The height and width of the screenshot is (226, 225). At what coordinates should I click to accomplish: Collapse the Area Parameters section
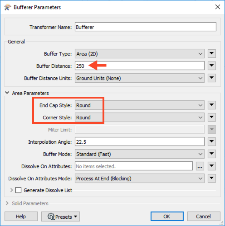pos(7,93)
